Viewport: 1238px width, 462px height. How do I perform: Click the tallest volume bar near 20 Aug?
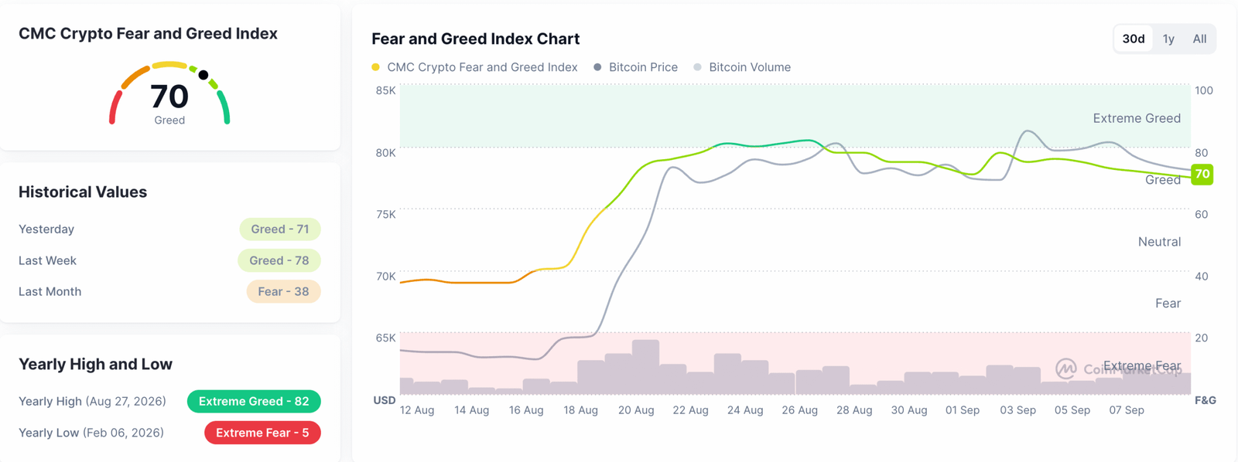(x=645, y=367)
